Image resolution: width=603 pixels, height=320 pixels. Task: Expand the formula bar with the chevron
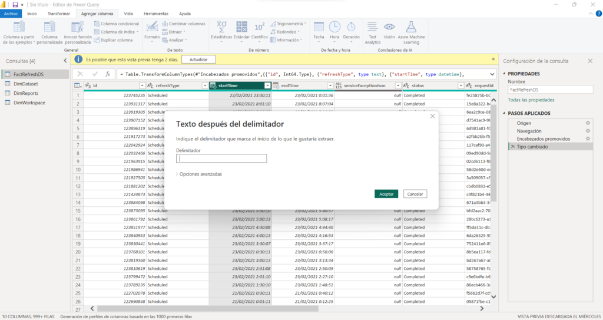(x=492, y=74)
